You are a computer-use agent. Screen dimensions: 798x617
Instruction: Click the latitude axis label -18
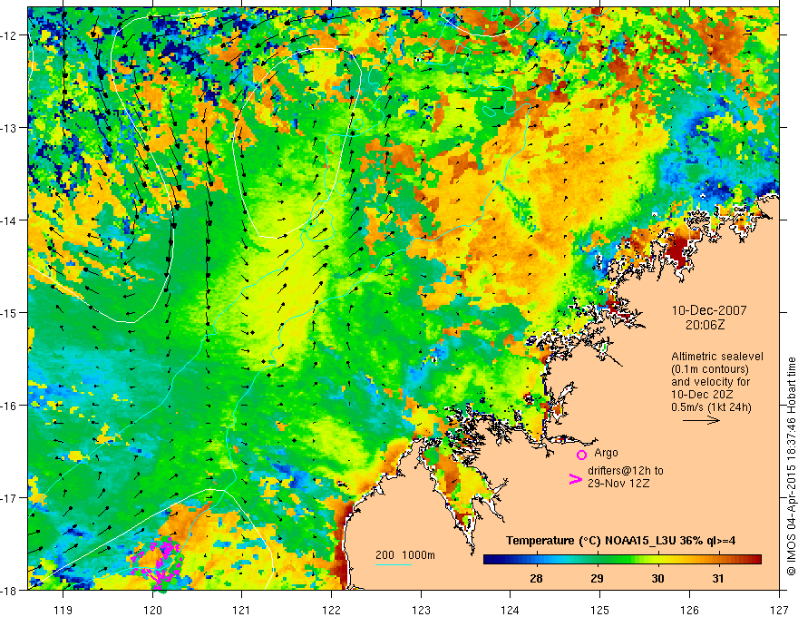tap(9, 590)
